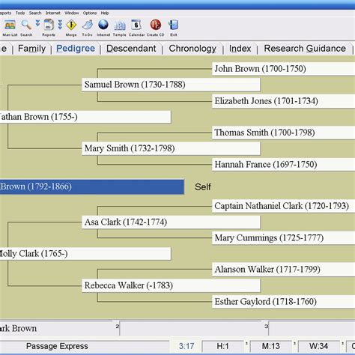Select Thomas Smith (1700-1798) box
This screenshot has height=355, width=355.
(284, 133)
